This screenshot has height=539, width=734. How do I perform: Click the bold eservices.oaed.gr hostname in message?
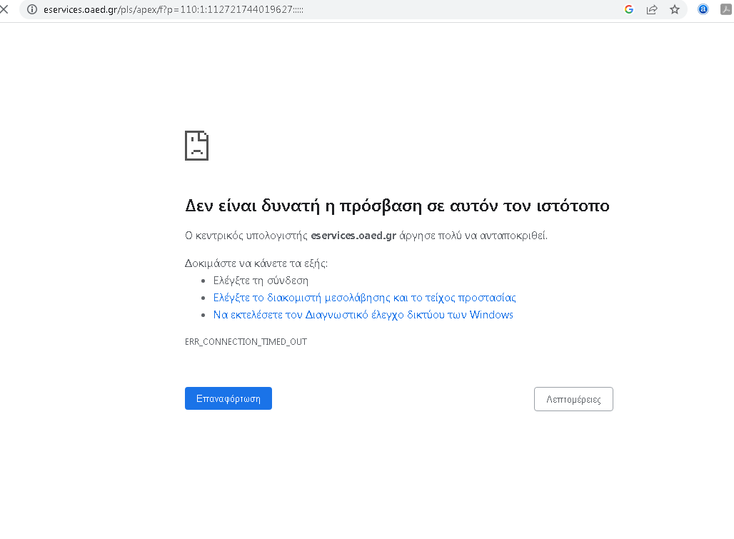click(353, 236)
